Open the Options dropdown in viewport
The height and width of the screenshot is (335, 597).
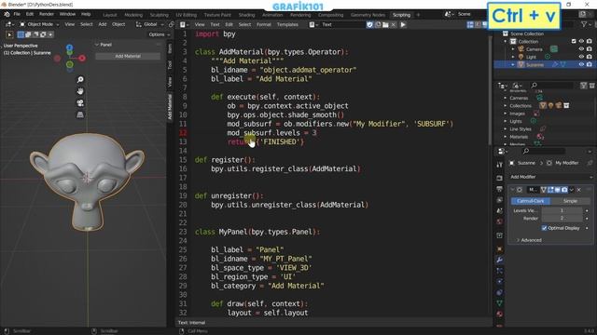coord(160,34)
